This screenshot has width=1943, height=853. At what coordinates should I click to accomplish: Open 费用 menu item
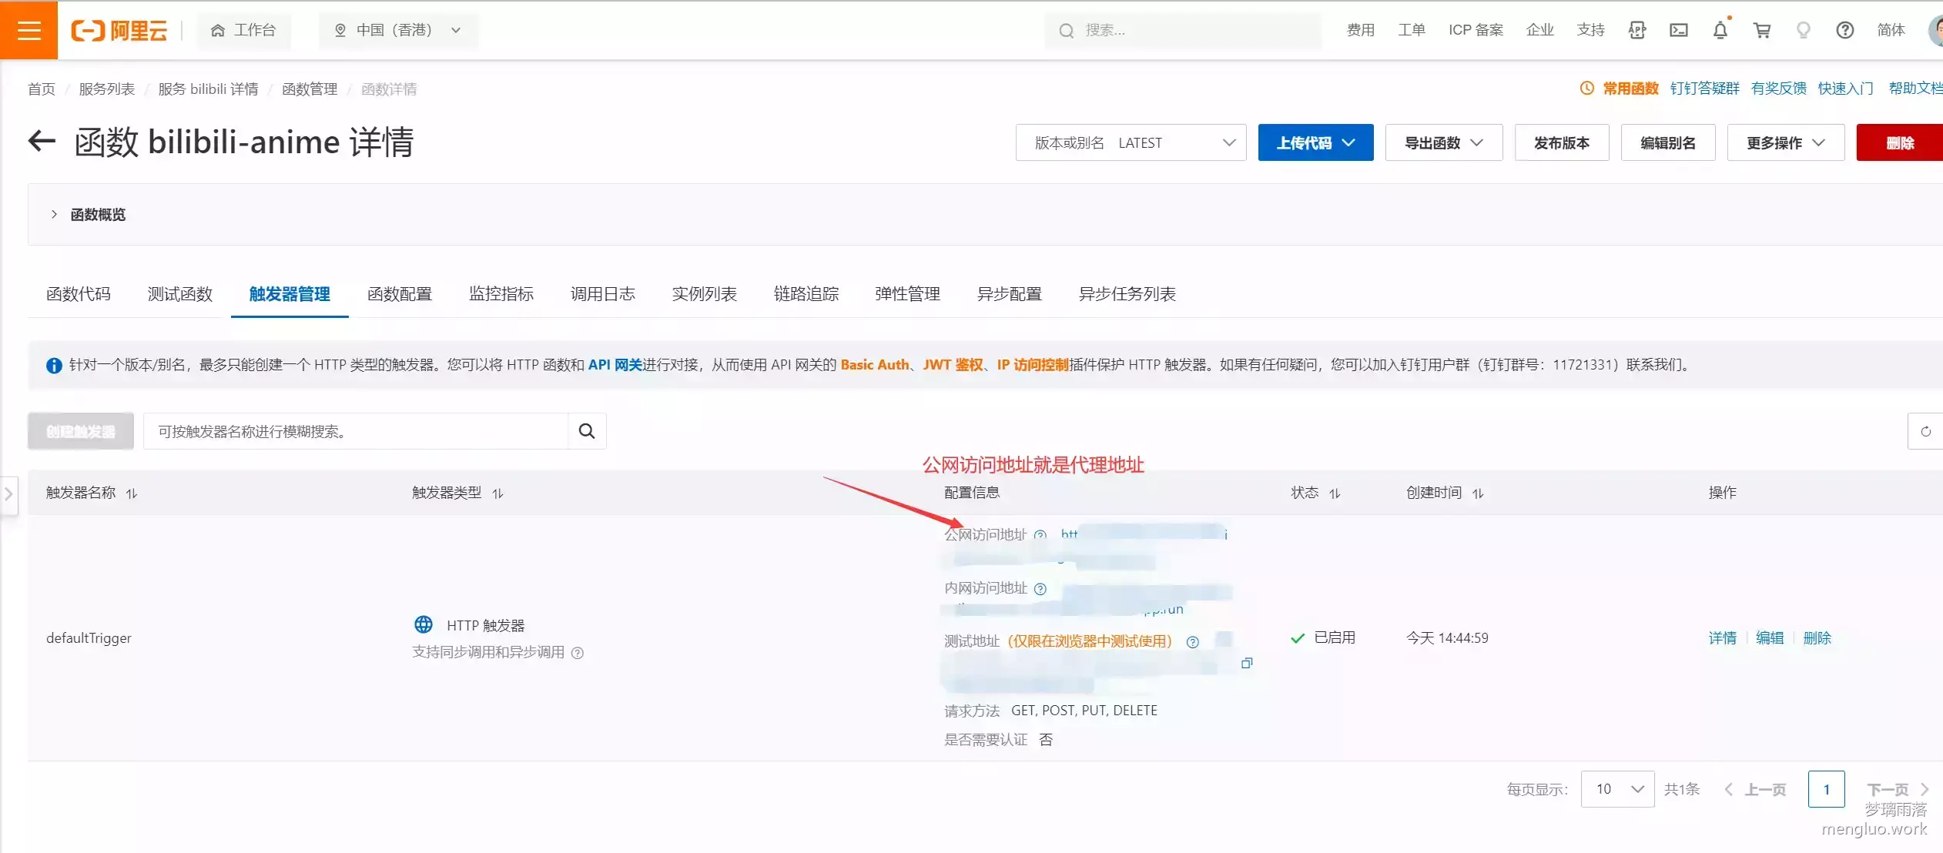tap(1361, 30)
